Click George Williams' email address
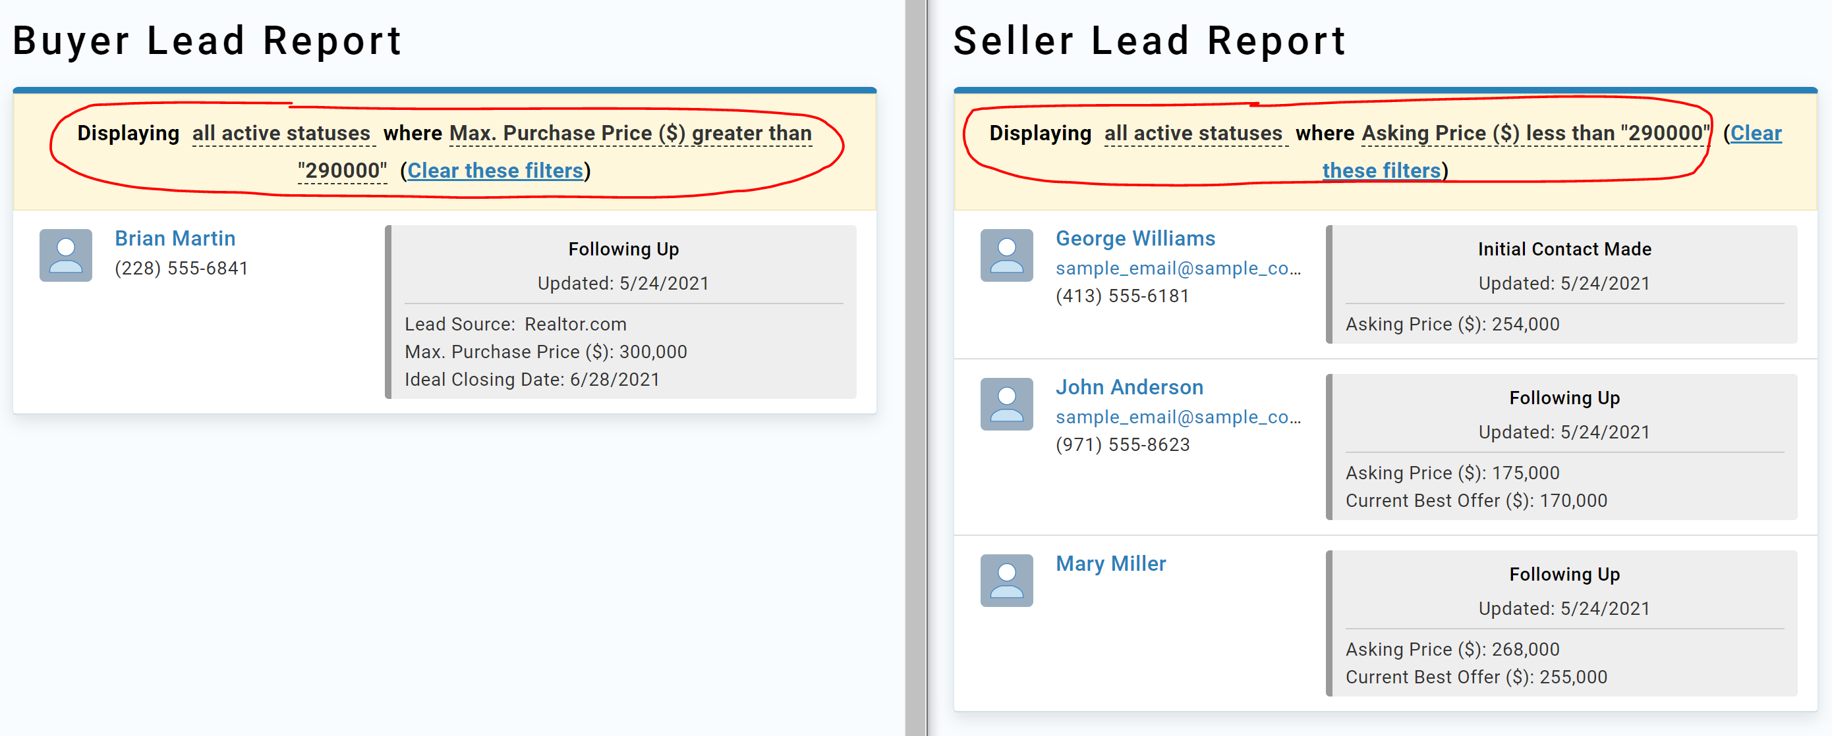This screenshot has width=1832, height=736. pos(1178,268)
